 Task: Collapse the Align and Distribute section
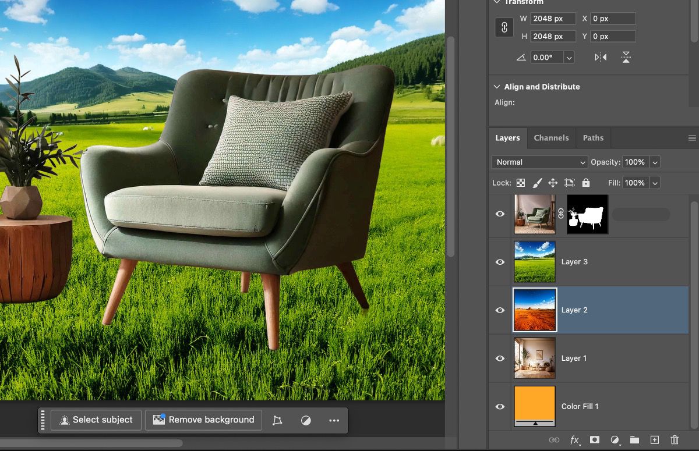(497, 87)
